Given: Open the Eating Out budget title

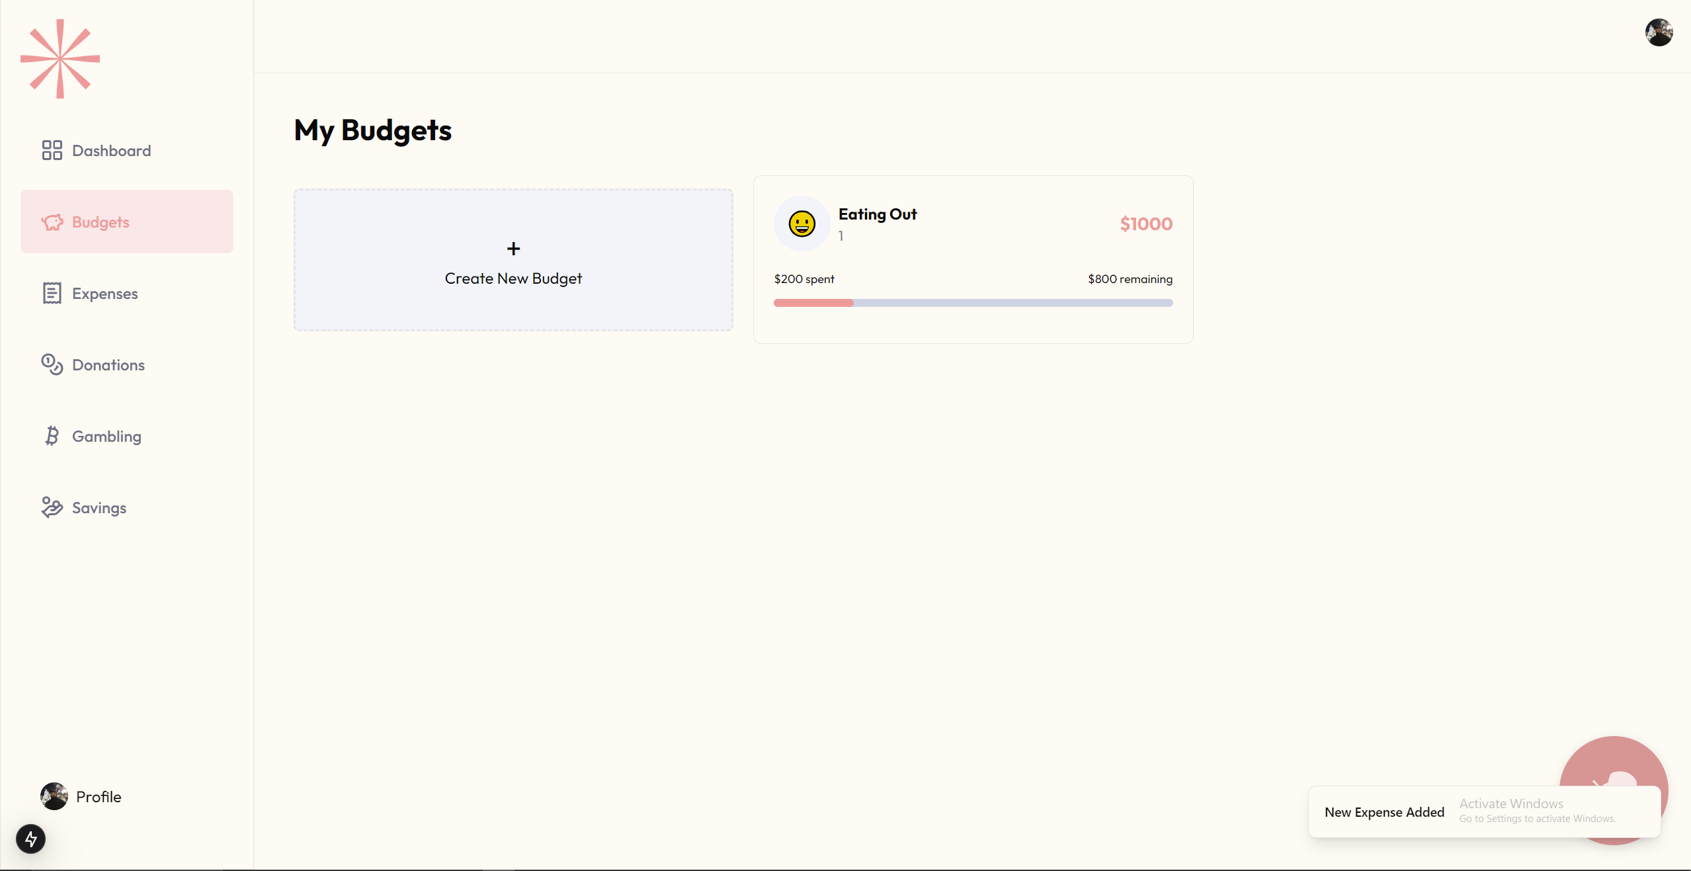Looking at the screenshot, I should coord(877,214).
